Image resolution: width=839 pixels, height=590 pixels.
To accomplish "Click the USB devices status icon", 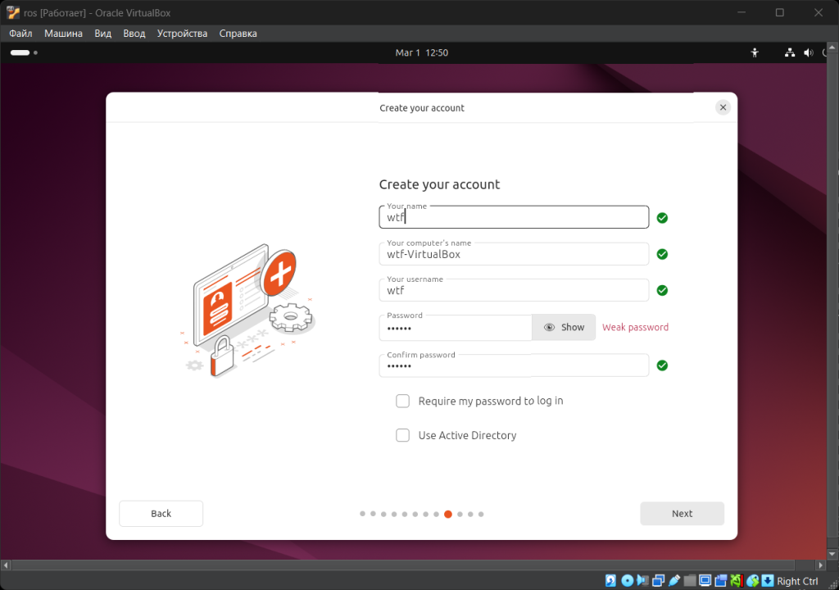I will [674, 580].
